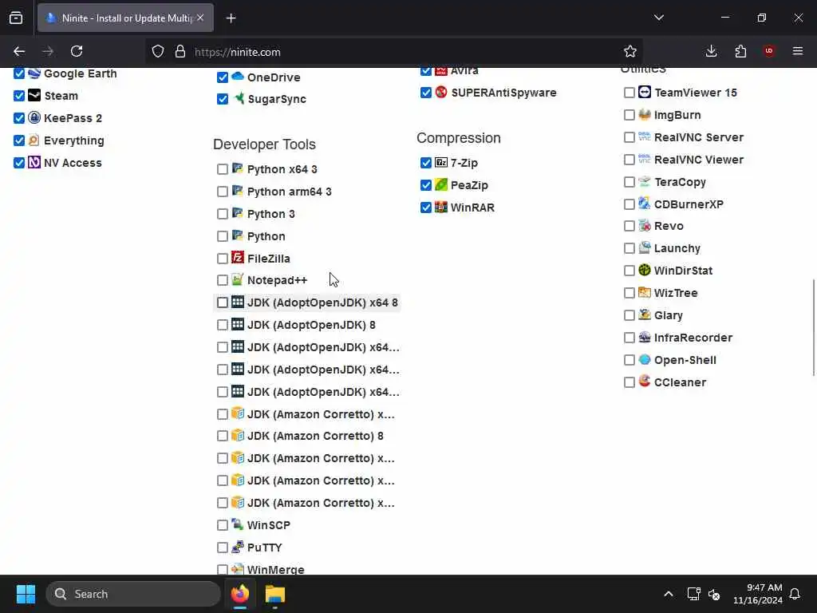The image size is (817, 613).
Task: Check the JDK (AdoptOpenJDK) x64 8 checkbox
Action: [x=223, y=303]
